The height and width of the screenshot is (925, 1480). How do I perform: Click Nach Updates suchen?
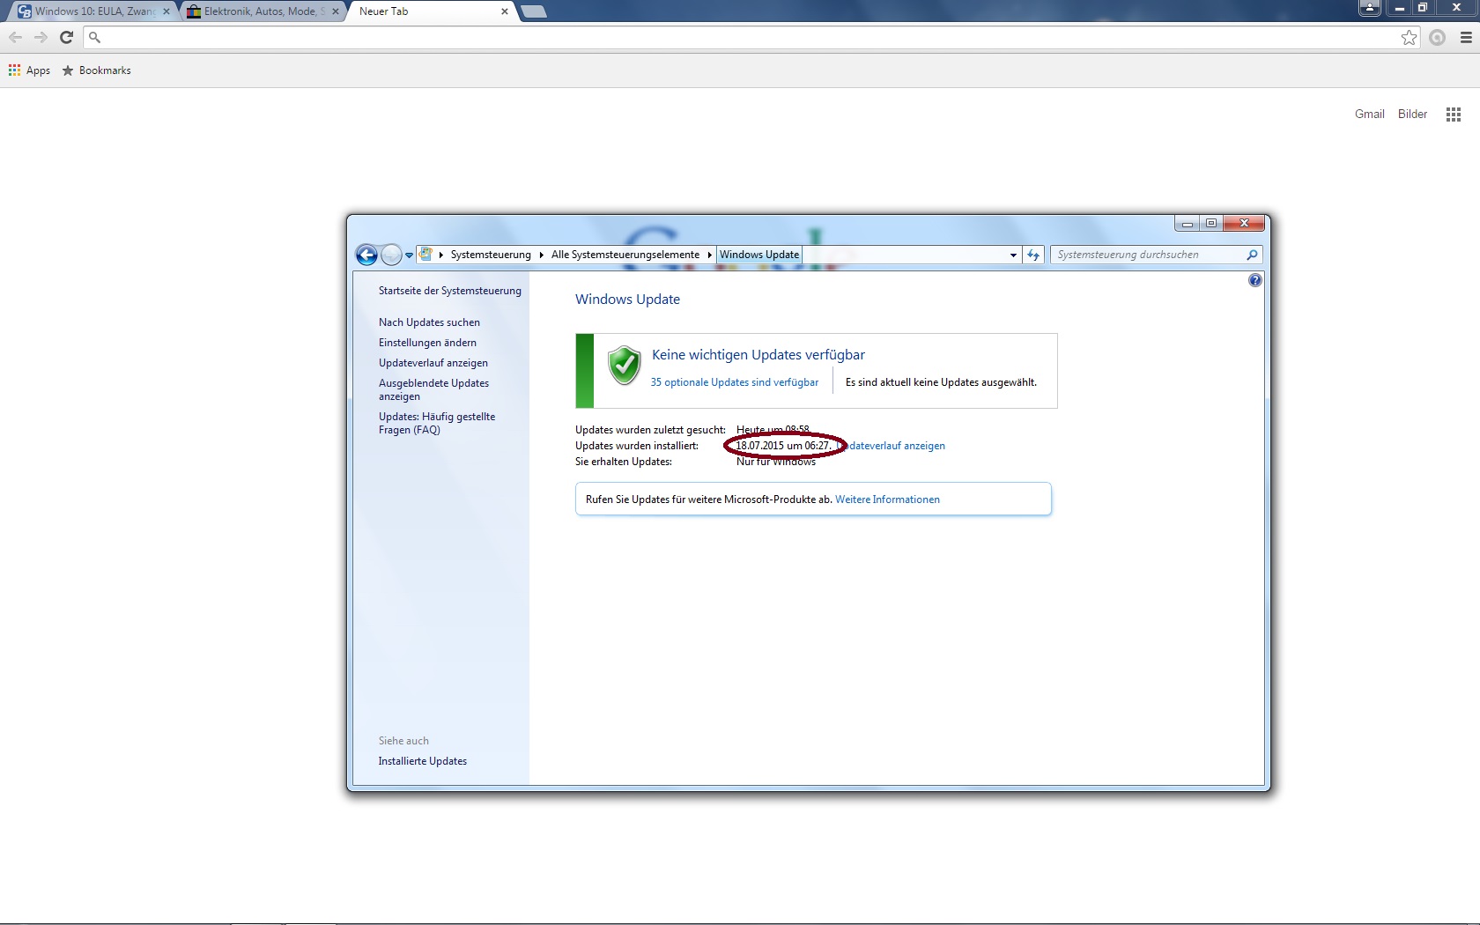click(x=429, y=322)
